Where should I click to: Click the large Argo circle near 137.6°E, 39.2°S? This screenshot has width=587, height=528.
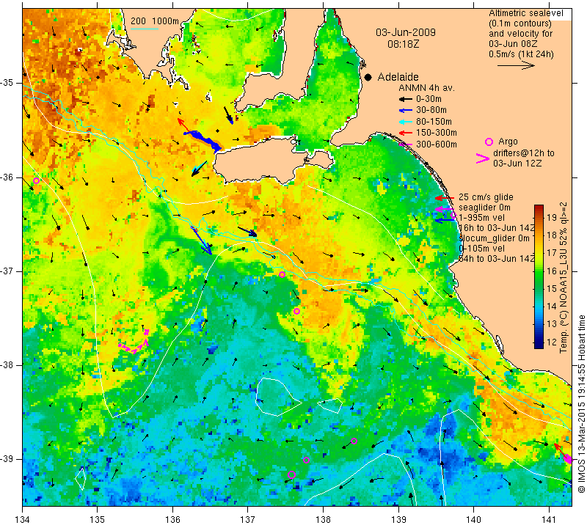click(x=291, y=475)
